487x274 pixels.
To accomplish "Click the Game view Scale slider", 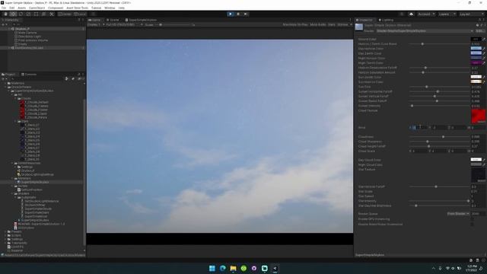I will click(176, 24).
